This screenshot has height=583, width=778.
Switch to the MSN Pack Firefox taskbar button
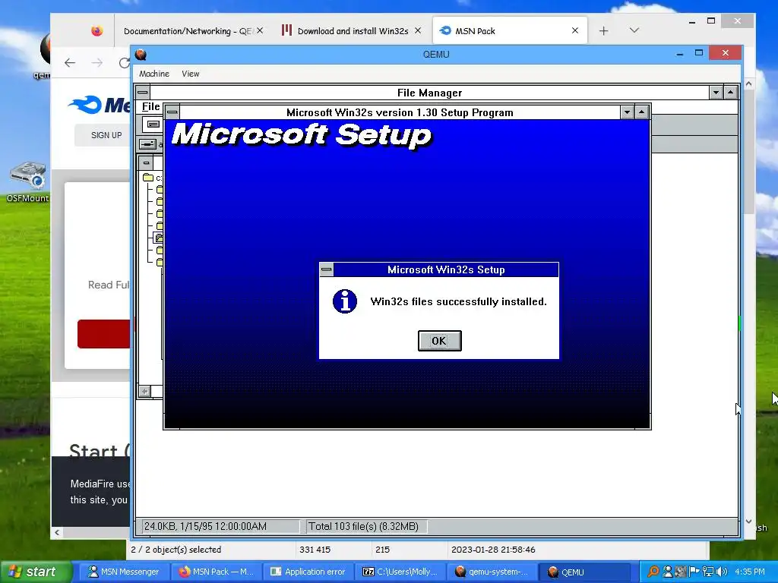pos(217,572)
